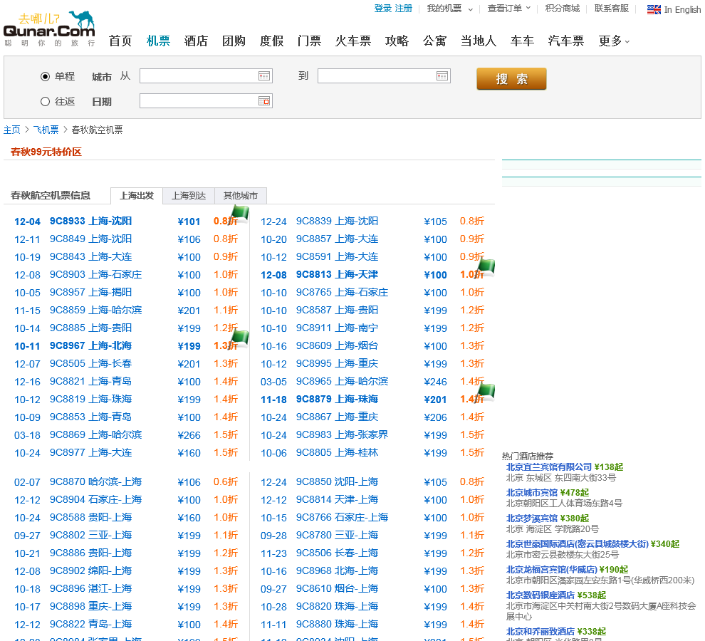
Task: Click green flag beside 9C8933 上海-沈阳
Action: pos(241,213)
